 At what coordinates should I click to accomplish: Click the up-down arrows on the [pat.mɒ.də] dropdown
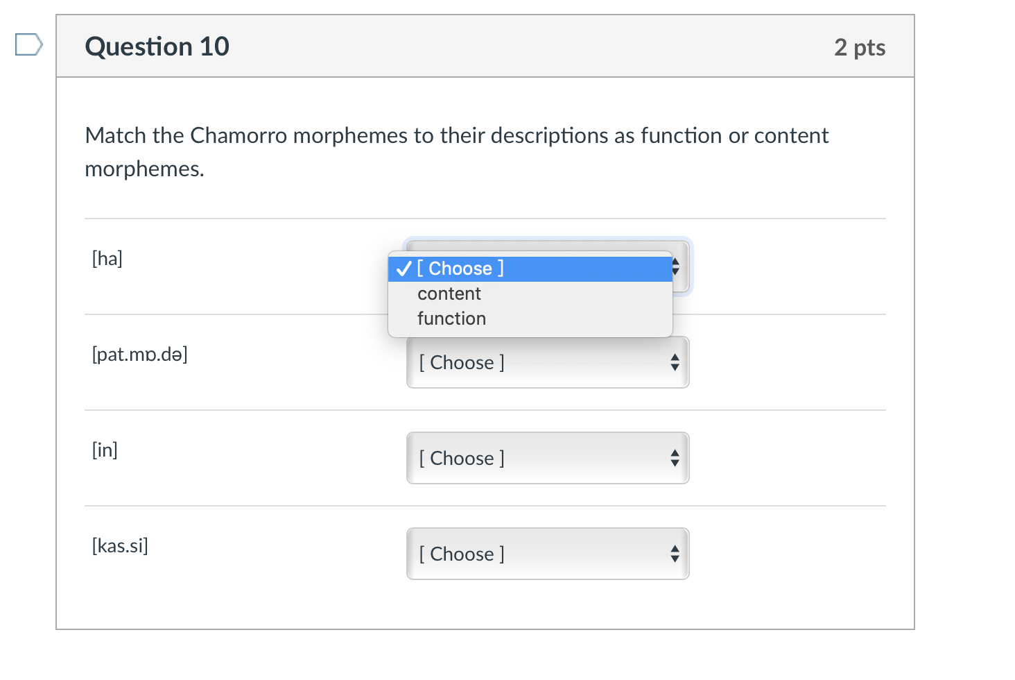click(675, 362)
